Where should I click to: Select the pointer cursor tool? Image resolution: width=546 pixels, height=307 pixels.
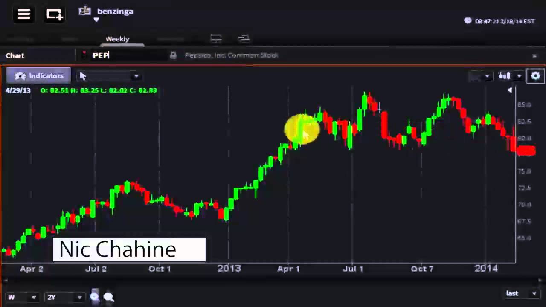83,76
